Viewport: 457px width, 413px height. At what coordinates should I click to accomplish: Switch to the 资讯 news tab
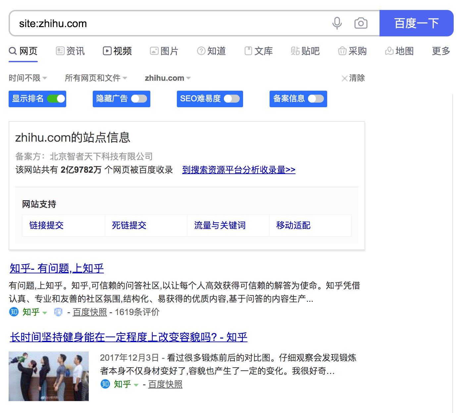[x=70, y=51]
